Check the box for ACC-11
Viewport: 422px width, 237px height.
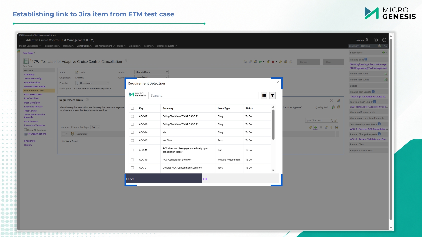[132, 150]
